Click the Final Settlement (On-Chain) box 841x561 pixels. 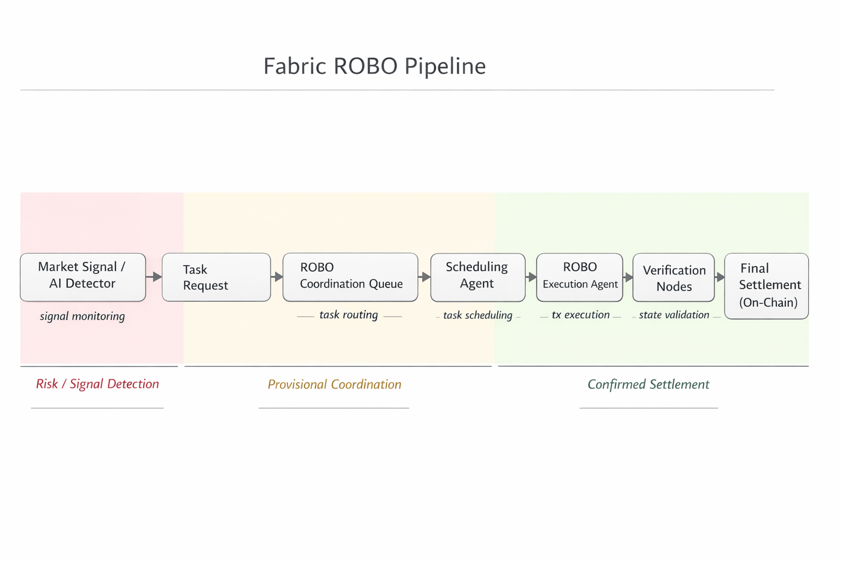pos(767,285)
